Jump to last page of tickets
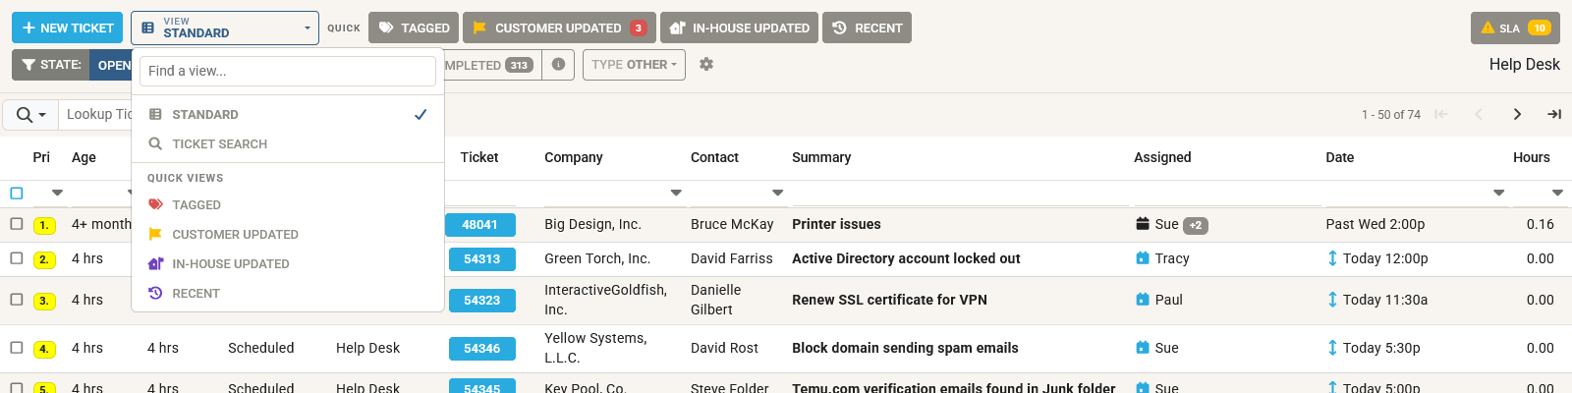 1554,115
